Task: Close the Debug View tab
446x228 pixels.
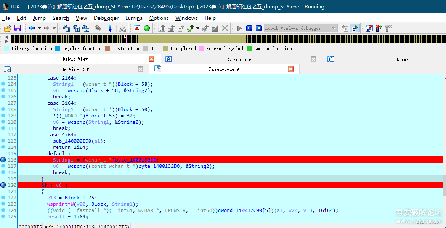Action: tap(151, 59)
